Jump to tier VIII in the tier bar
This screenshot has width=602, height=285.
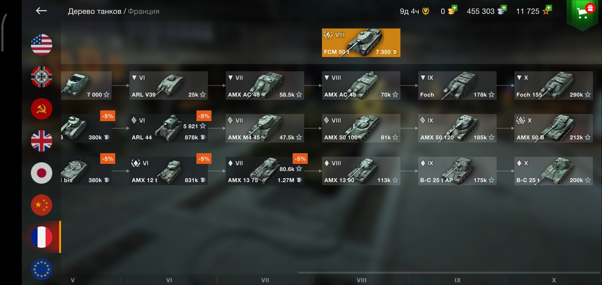(361, 280)
